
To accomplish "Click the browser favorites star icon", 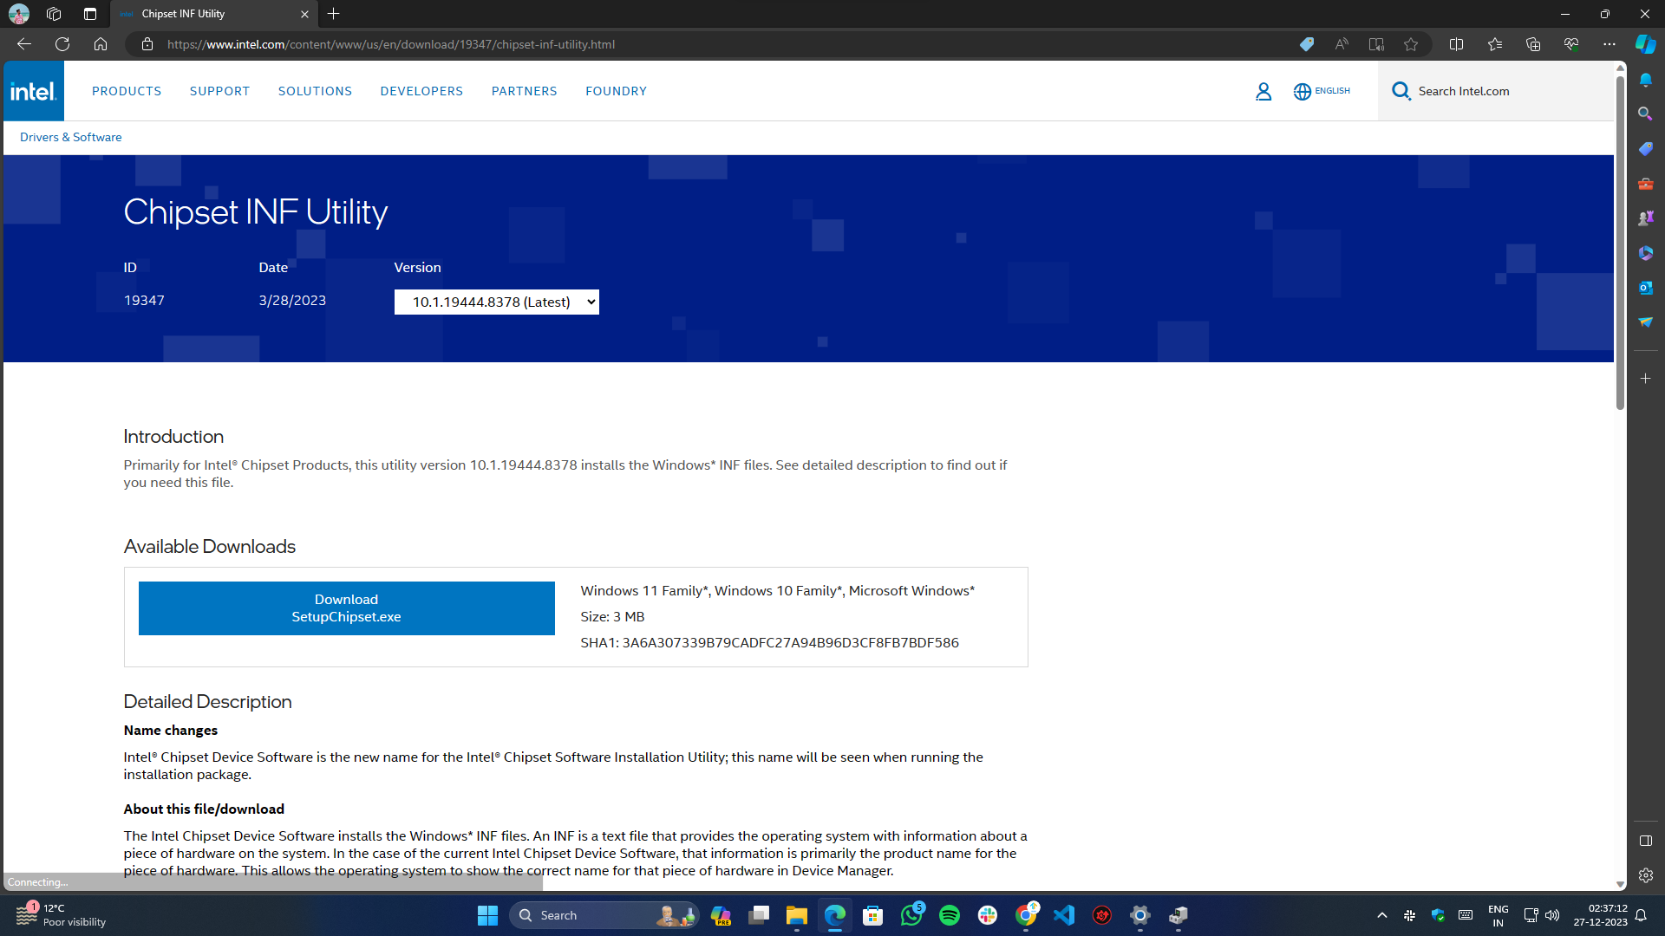I will tap(1411, 44).
